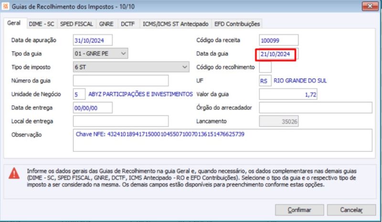The image size is (382, 222).
Task: Click the Lancamento field showing 35026
Action: tap(279, 121)
